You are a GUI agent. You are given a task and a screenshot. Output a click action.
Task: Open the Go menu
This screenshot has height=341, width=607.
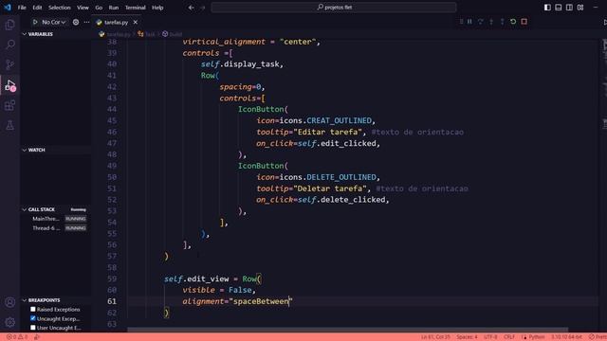99,8
